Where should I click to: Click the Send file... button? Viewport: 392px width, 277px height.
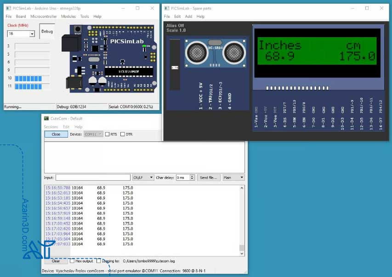pos(209,177)
